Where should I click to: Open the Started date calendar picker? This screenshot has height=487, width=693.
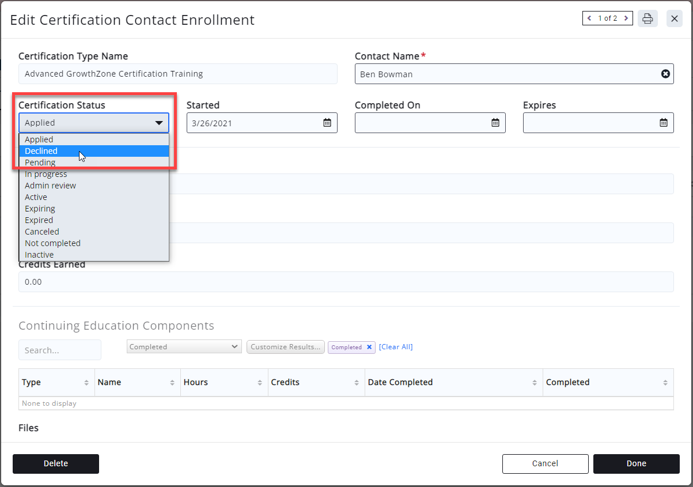point(327,123)
